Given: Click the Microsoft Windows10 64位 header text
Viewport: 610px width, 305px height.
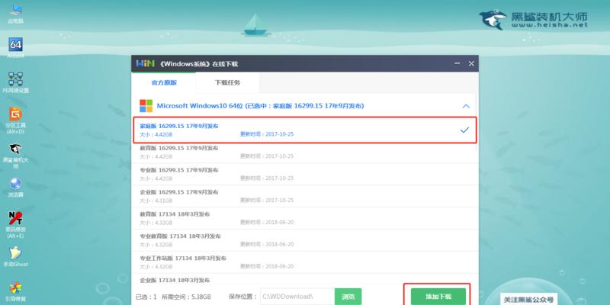Looking at the screenshot, I should (260, 106).
